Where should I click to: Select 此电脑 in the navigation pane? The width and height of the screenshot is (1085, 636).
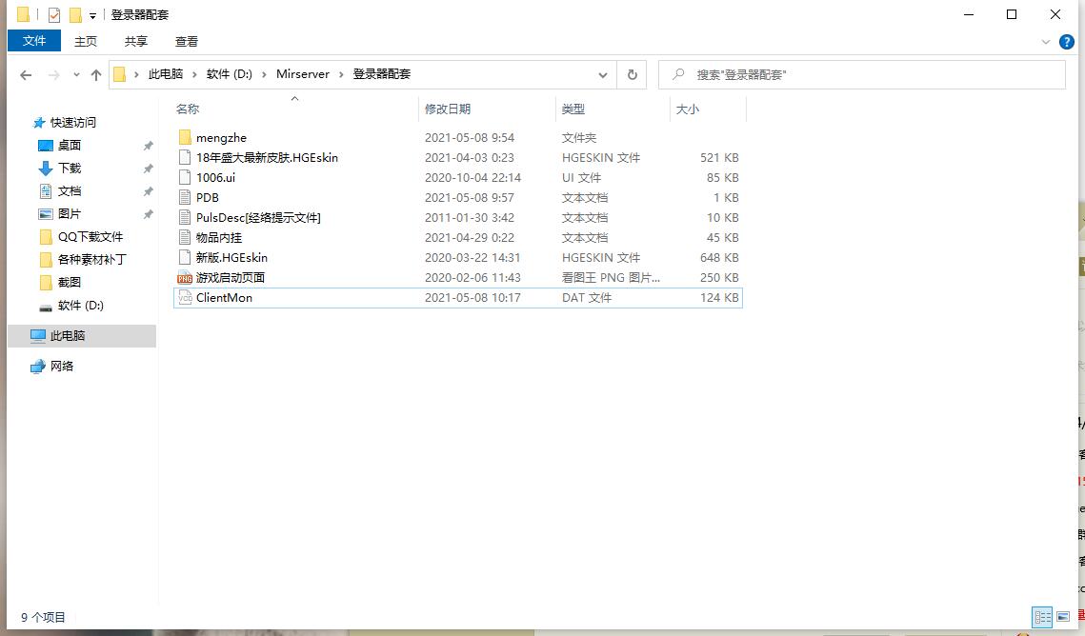click(x=68, y=336)
